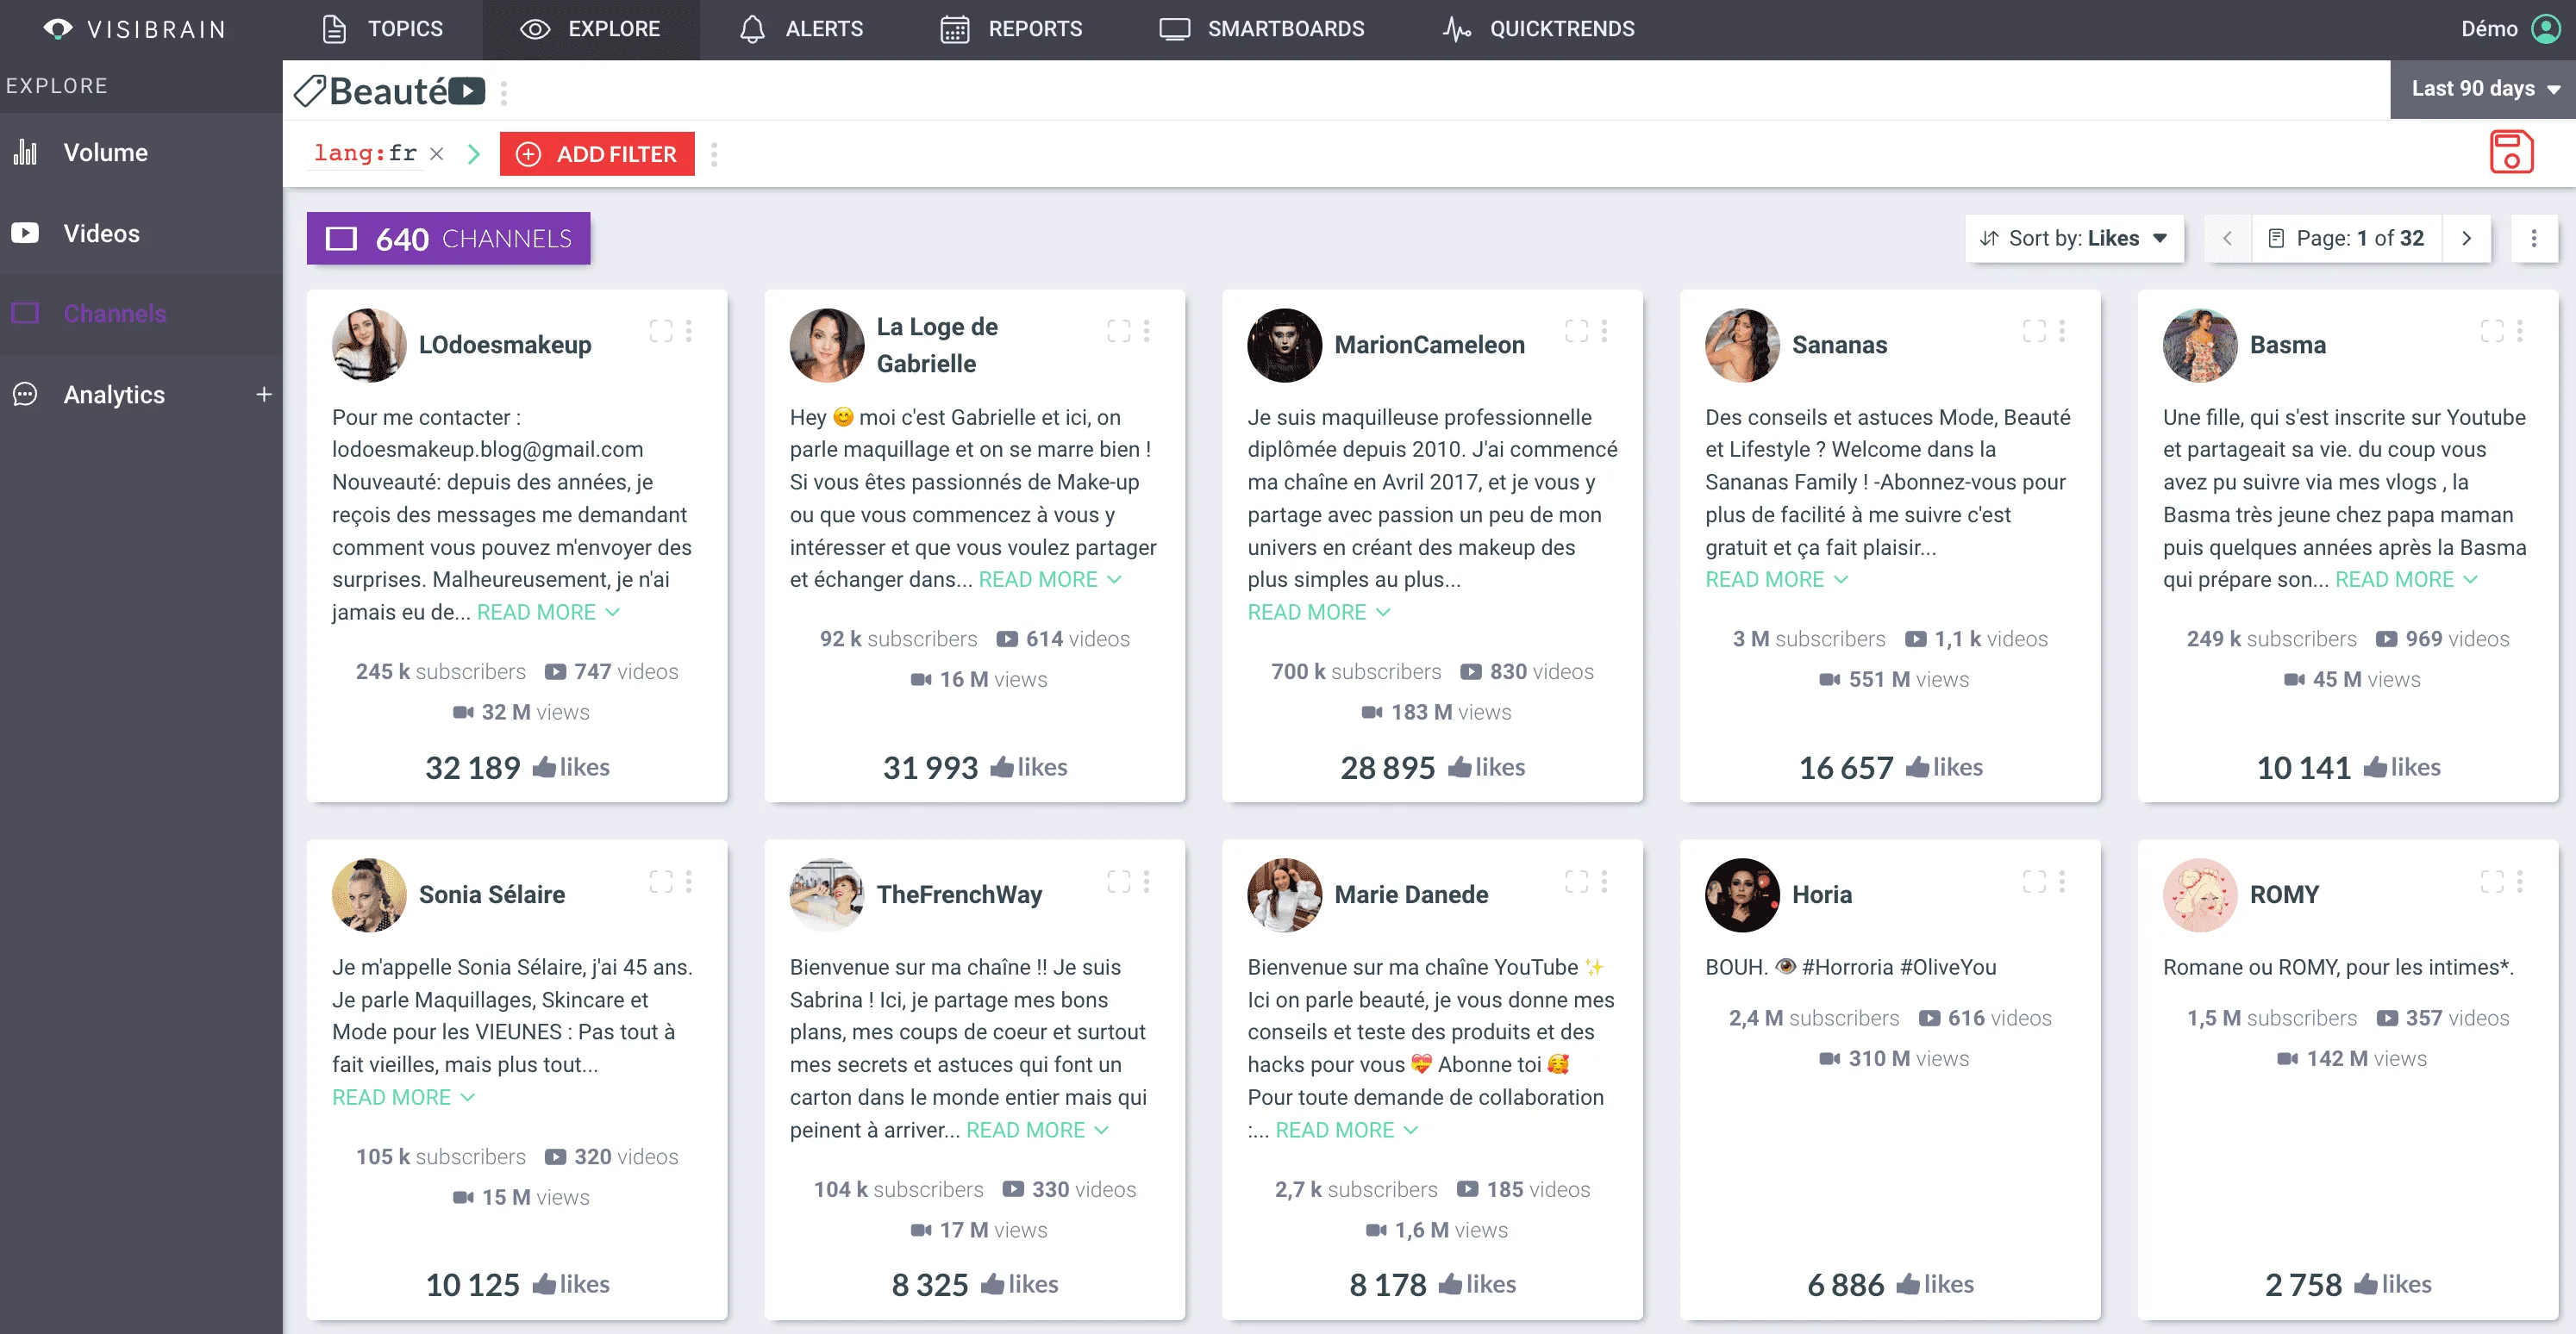Image resolution: width=2576 pixels, height=1334 pixels.
Task: Click the Volume bar chart icon
Action: [x=25, y=153]
